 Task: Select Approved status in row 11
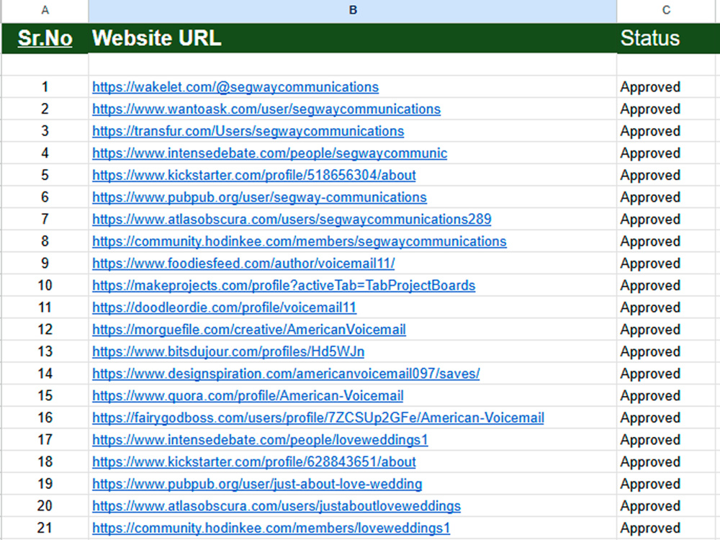click(650, 307)
